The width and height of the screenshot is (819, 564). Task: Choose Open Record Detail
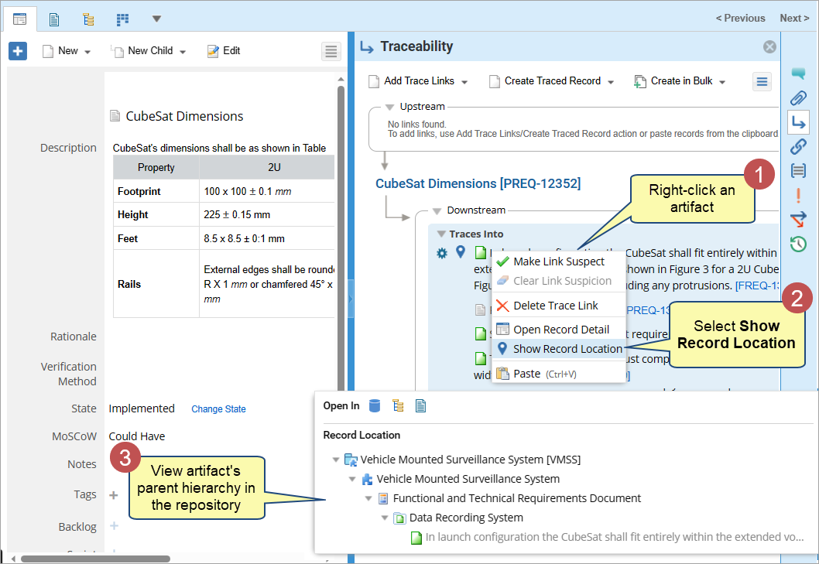tap(559, 330)
